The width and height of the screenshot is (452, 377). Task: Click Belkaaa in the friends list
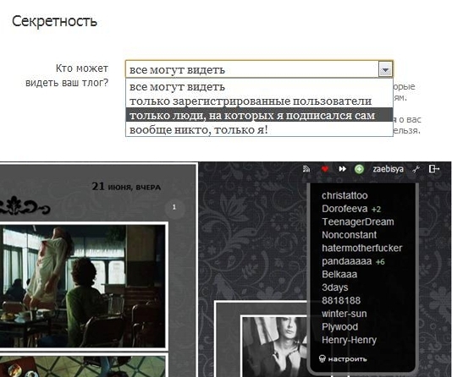tap(339, 274)
